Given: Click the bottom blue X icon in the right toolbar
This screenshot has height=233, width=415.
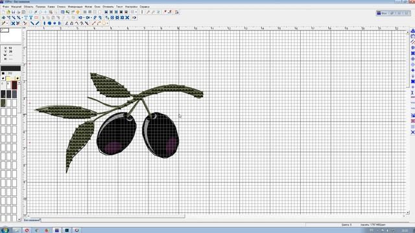Looking at the screenshot, I should 412,132.
